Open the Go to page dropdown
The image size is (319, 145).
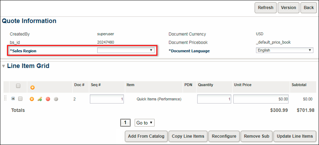(145, 123)
